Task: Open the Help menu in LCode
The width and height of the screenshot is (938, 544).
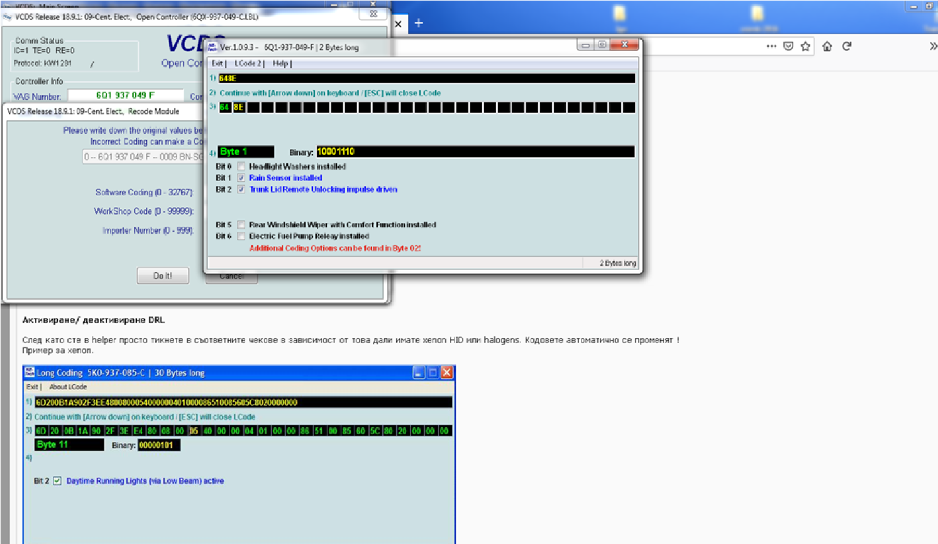Action: [280, 63]
